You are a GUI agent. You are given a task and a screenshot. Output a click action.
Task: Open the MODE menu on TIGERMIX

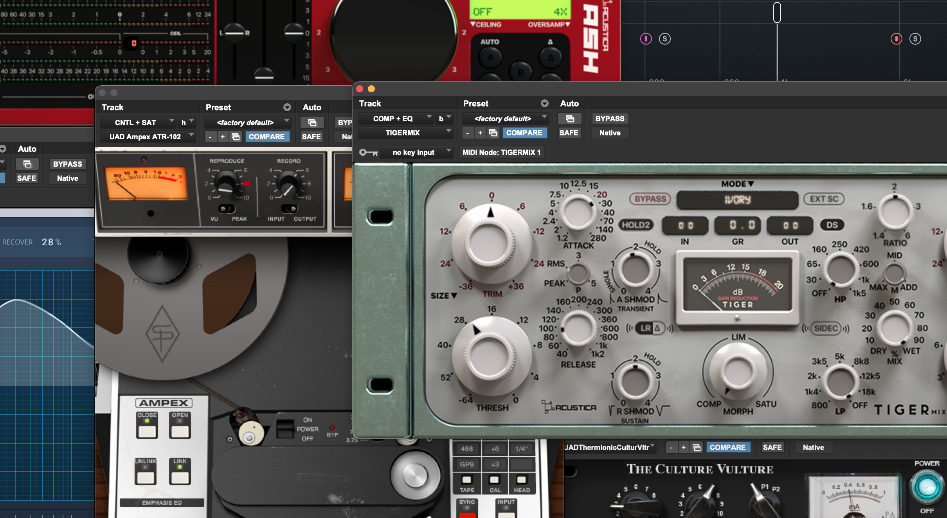click(737, 183)
